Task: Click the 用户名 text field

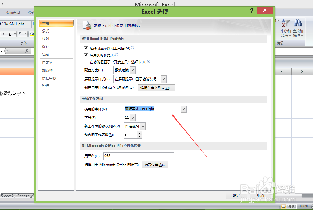Action: click(x=138, y=156)
